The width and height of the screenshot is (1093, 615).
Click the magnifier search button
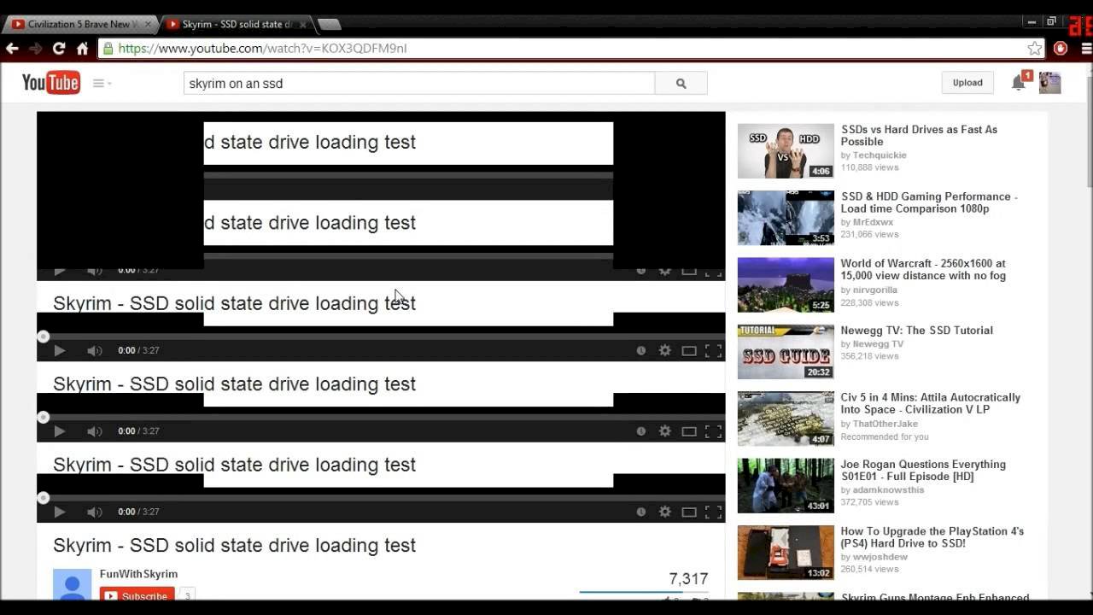tap(681, 84)
